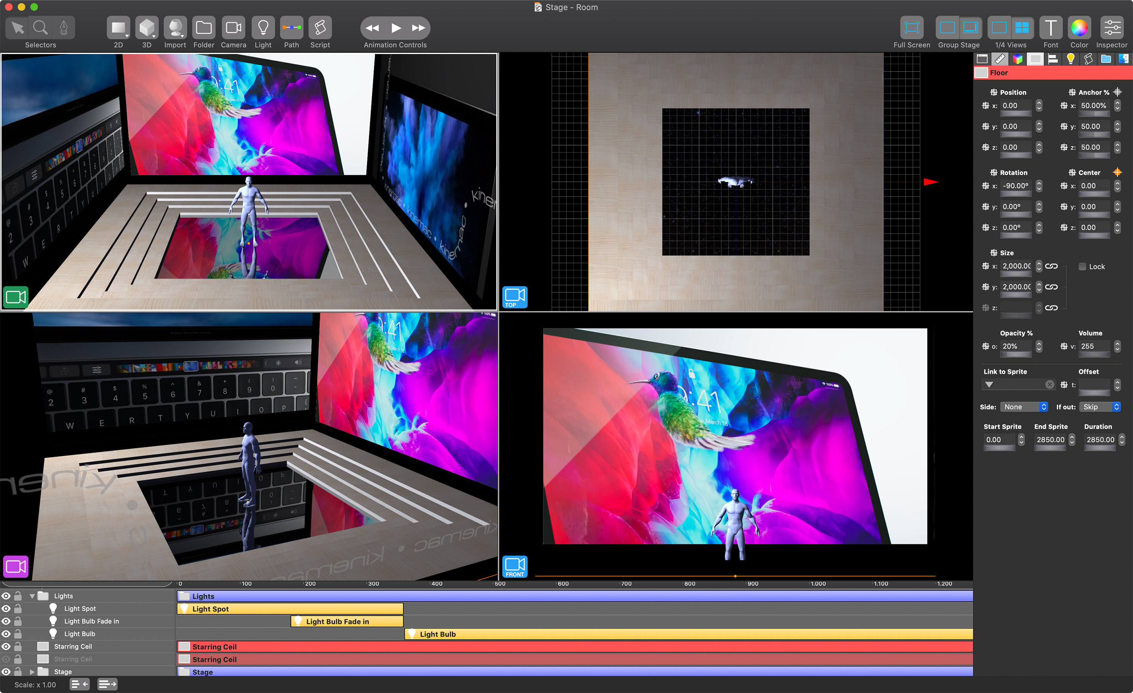Enable the size Lock checkbox

point(1082,266)
